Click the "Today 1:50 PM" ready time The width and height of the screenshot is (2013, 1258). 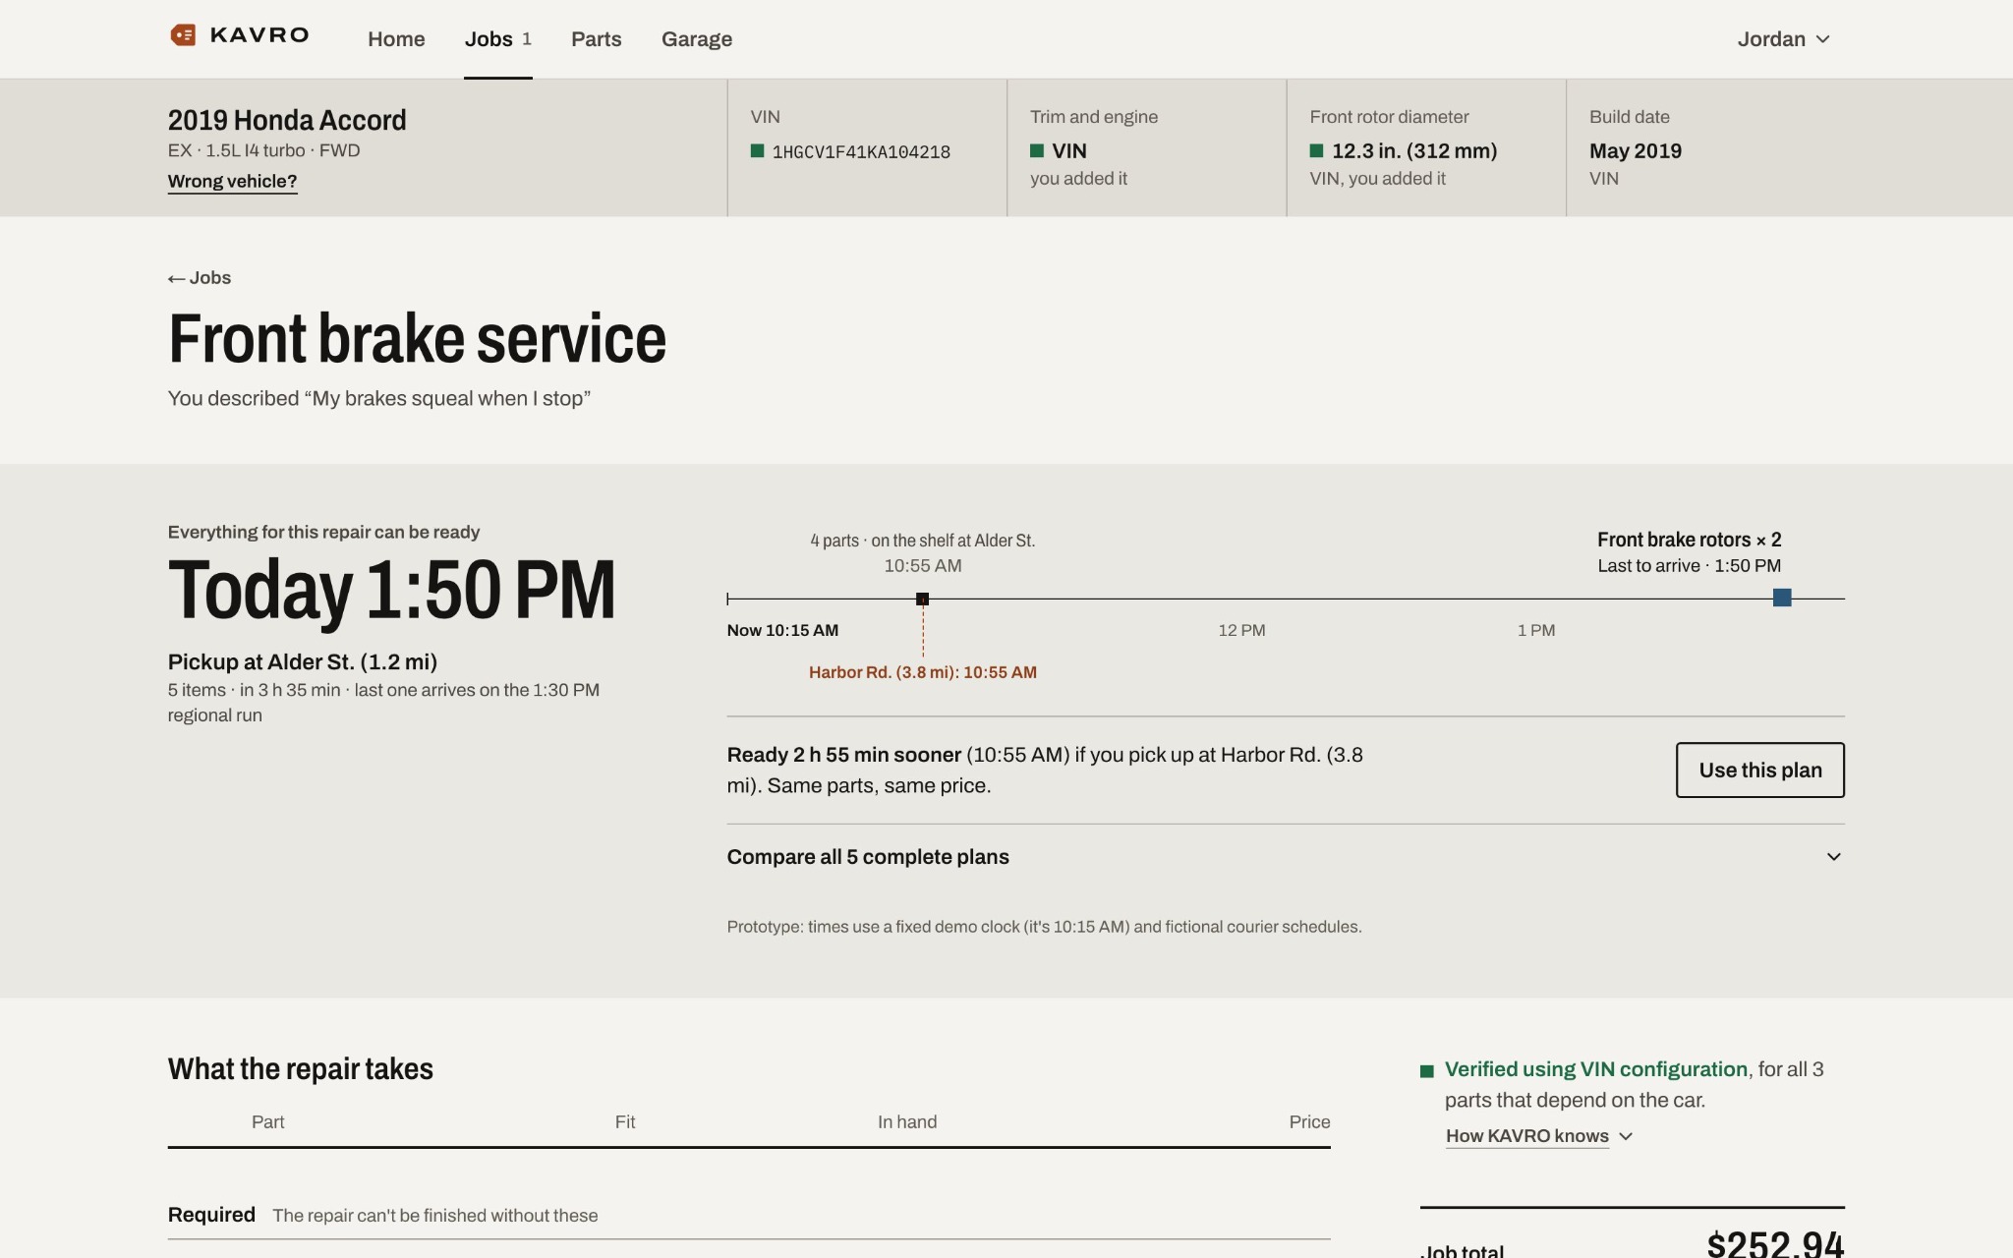391,591
